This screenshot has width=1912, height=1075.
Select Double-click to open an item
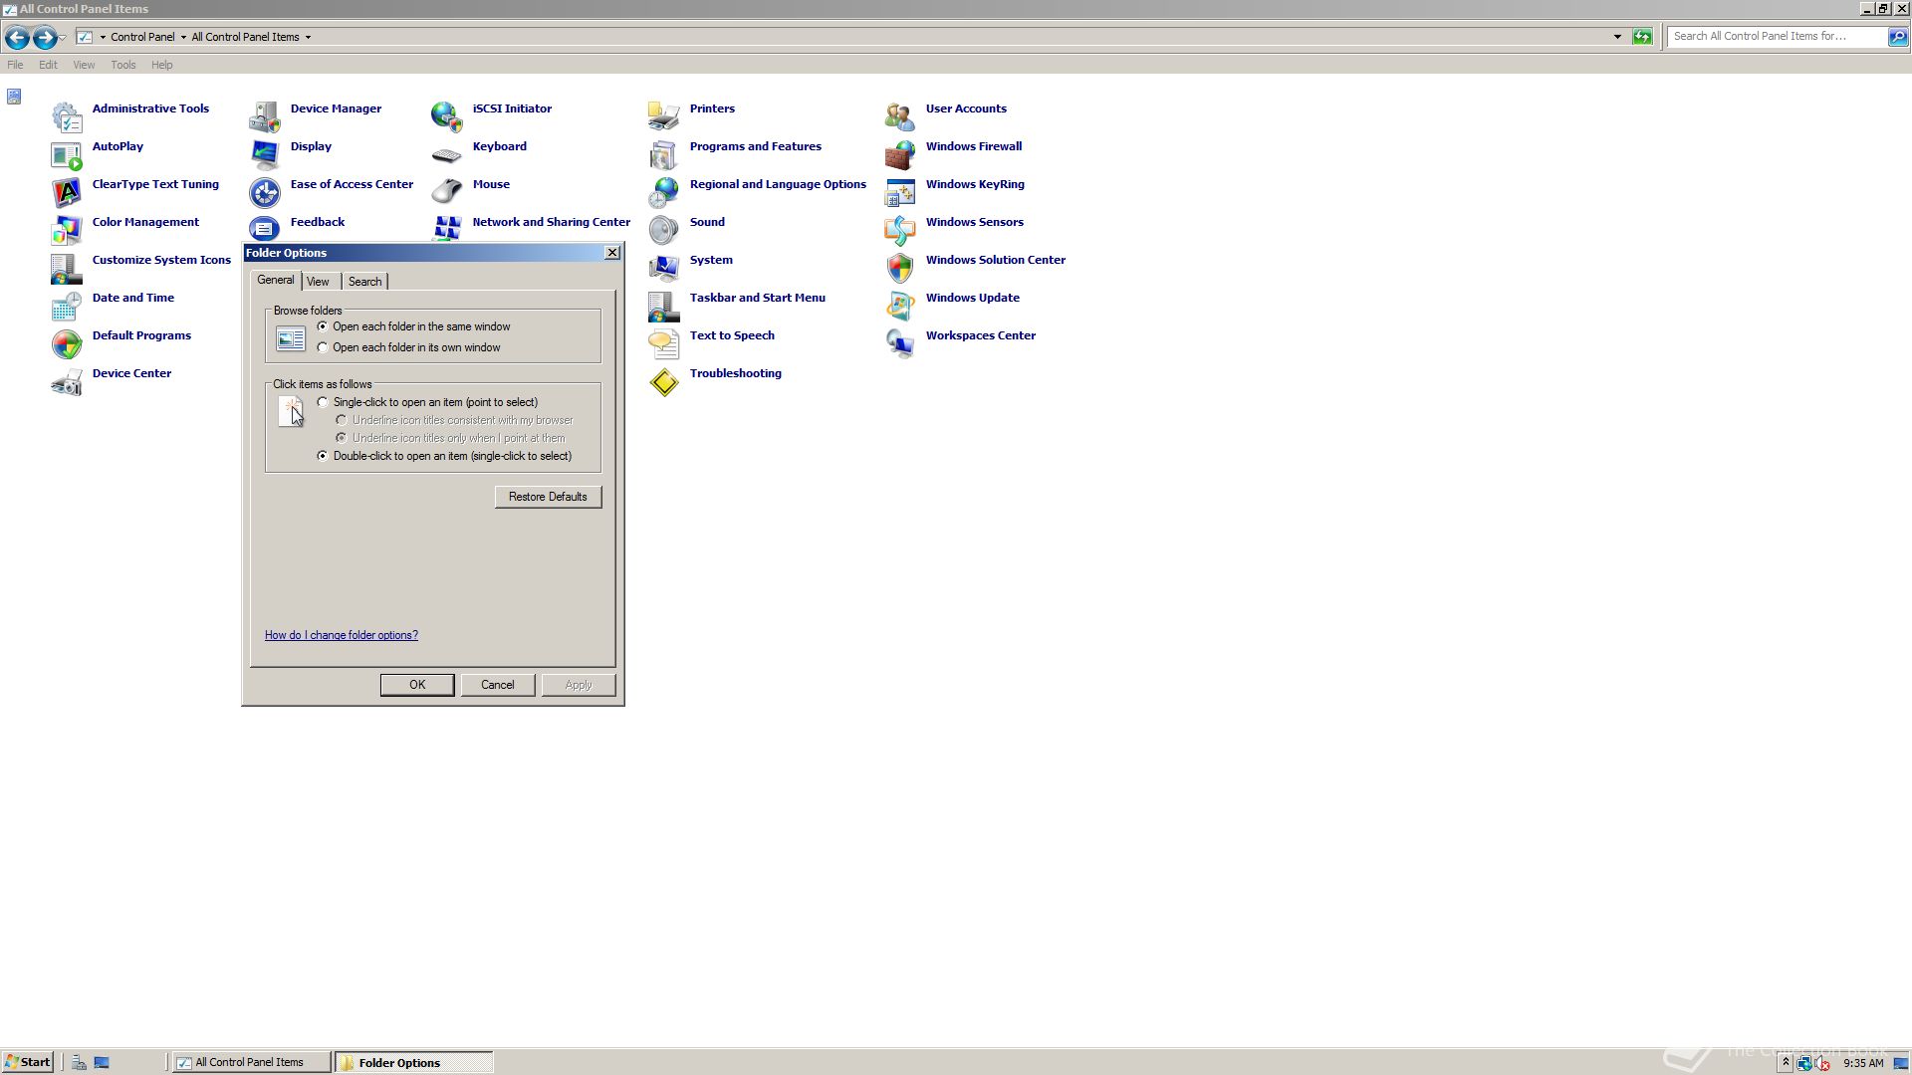coord(323,456)
